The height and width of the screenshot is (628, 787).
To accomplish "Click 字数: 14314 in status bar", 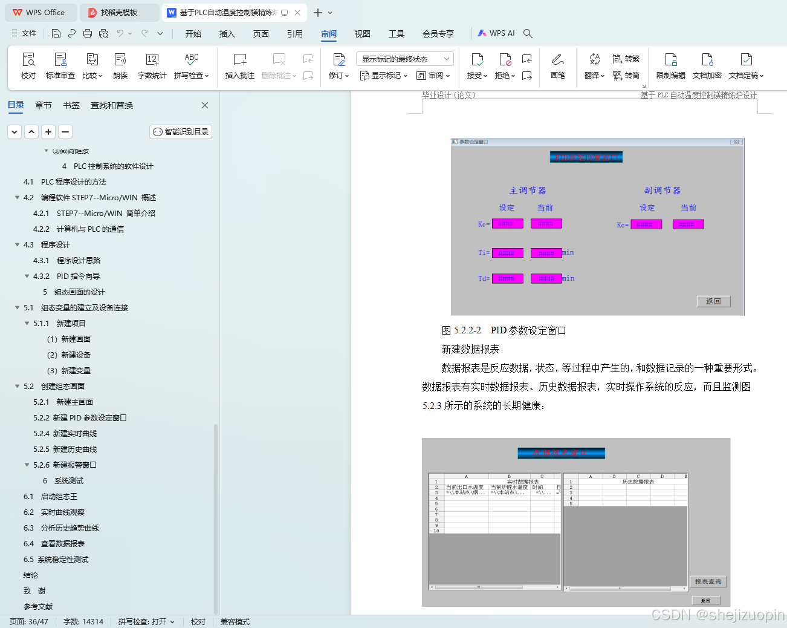I will pyautogui.click(x=83, y=621).
